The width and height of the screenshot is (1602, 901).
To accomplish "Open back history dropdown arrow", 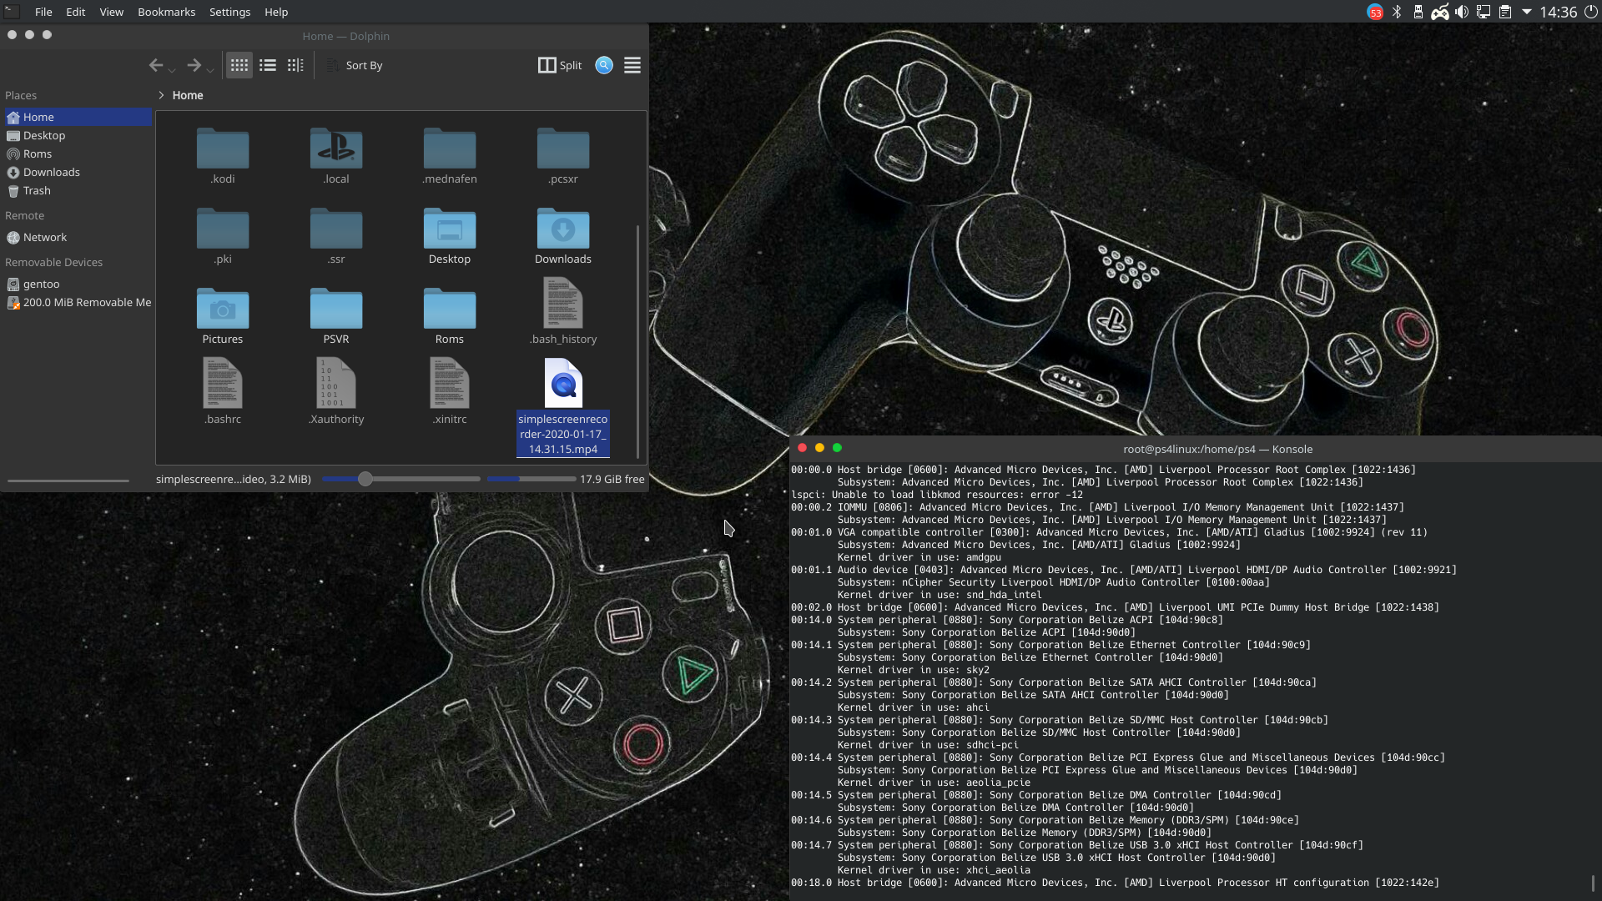I will point(172,69).
